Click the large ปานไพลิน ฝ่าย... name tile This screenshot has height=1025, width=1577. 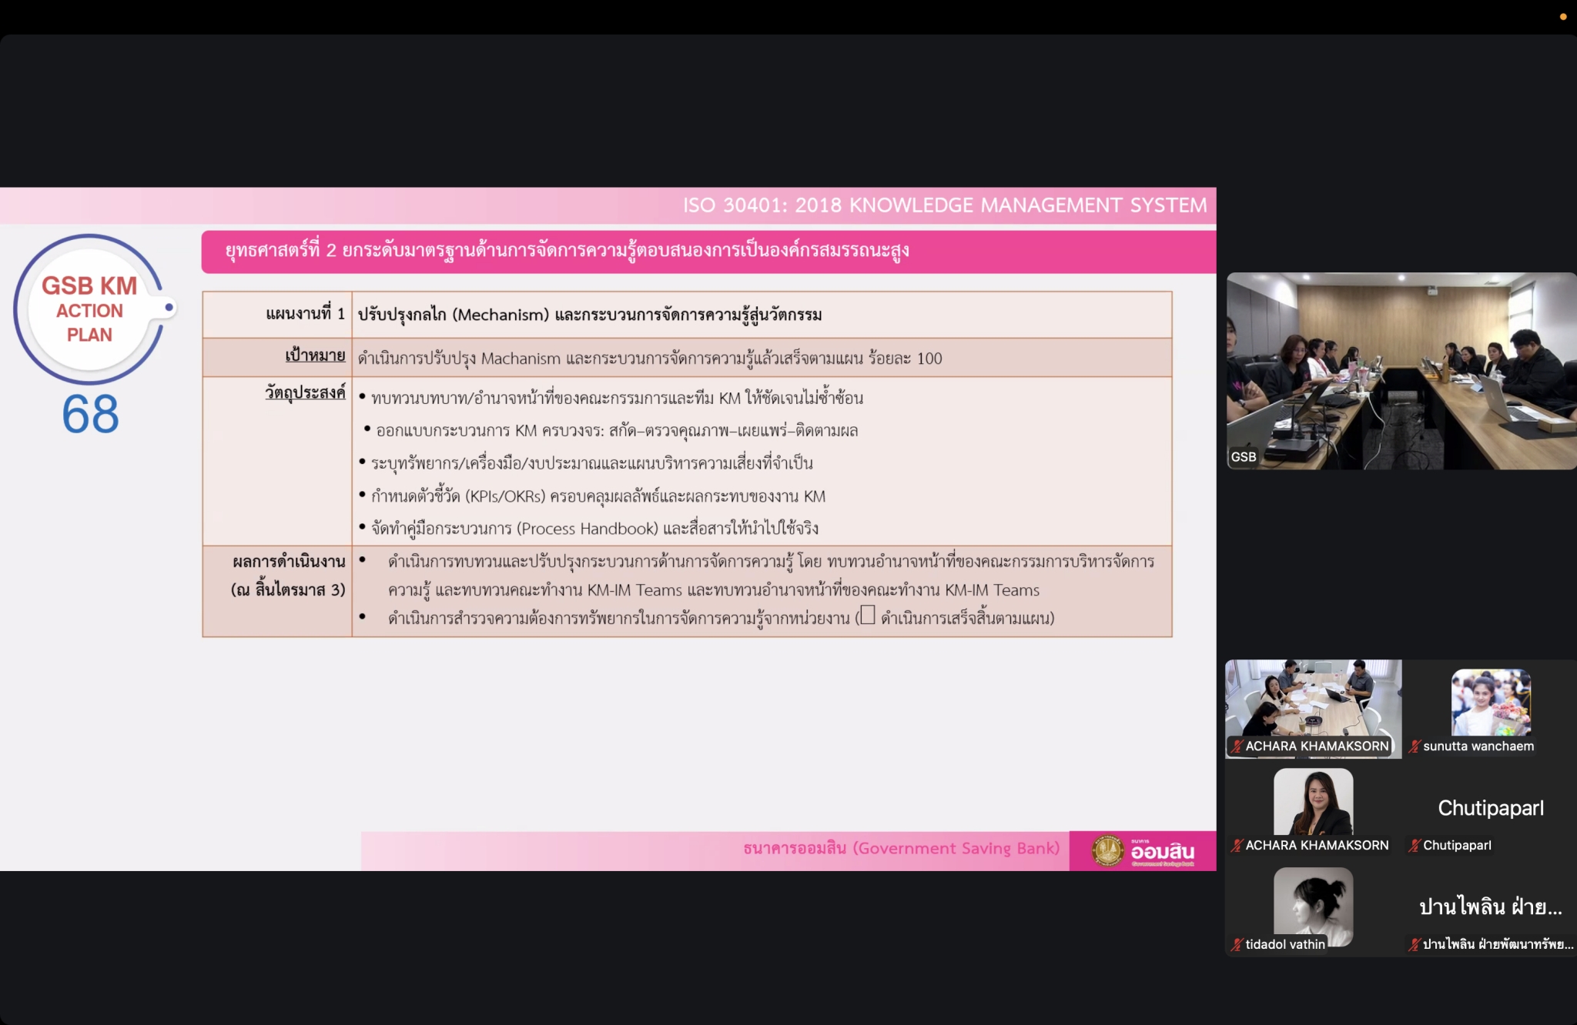[x=1491, y=906]
